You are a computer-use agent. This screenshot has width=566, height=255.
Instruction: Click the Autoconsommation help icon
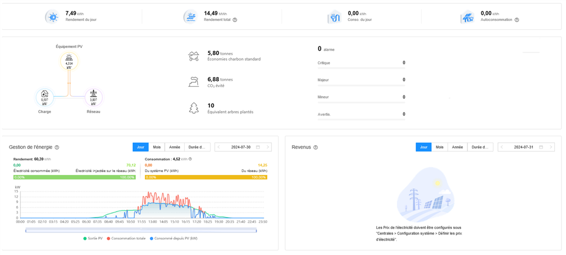(x=517, y=20)
